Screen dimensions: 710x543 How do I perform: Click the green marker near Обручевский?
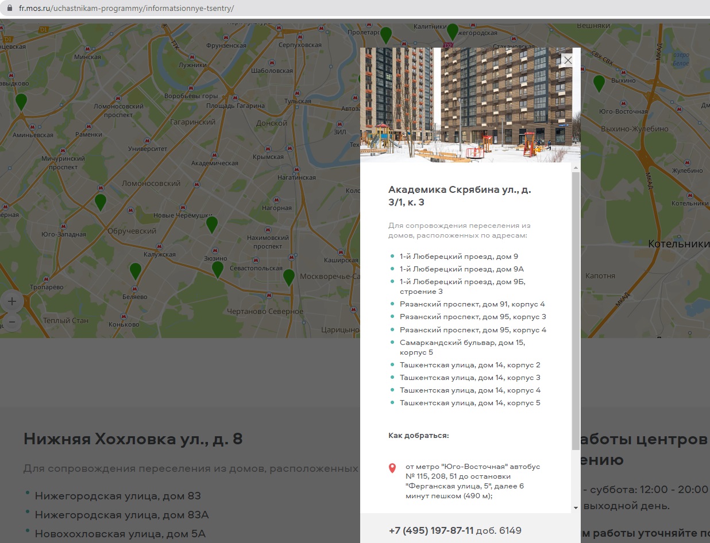pos(101,202)
